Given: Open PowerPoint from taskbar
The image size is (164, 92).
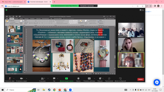Looking at the screenshot, I should 60,90.
